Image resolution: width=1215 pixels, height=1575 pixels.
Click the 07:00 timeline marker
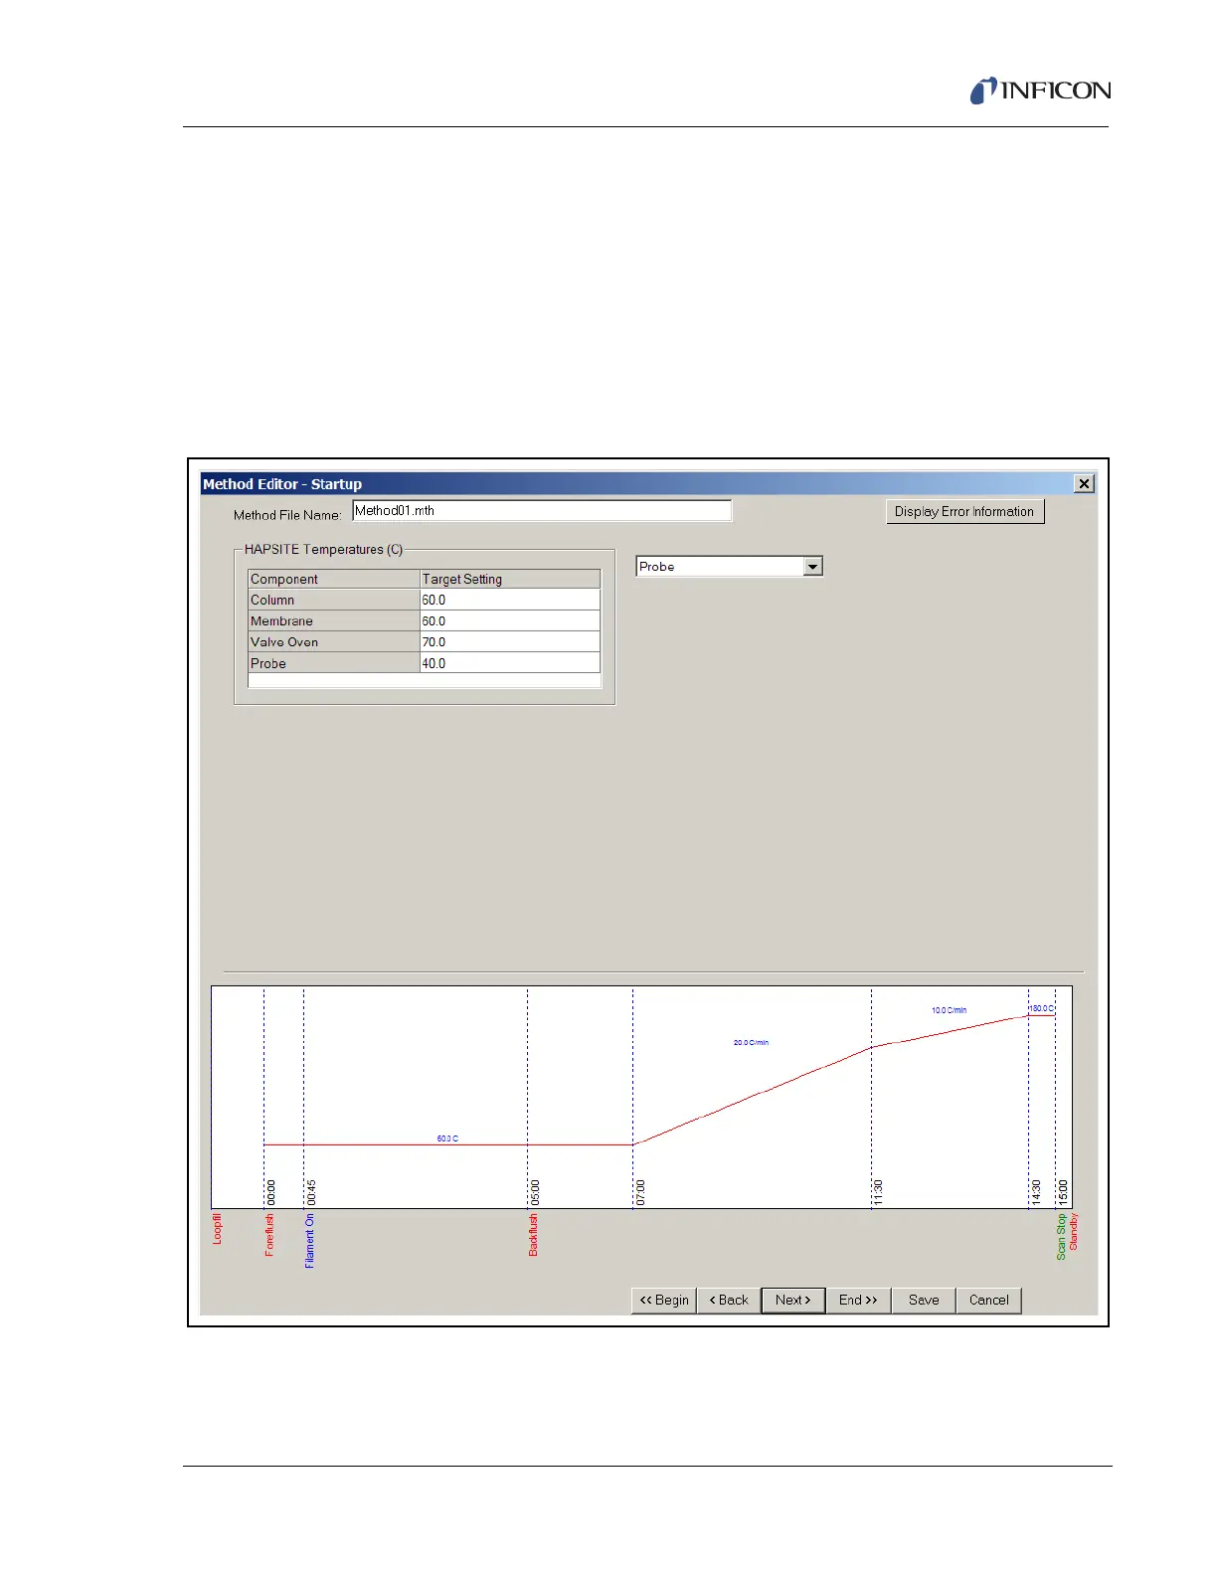pyautogui.click(x=640, y=1193)
